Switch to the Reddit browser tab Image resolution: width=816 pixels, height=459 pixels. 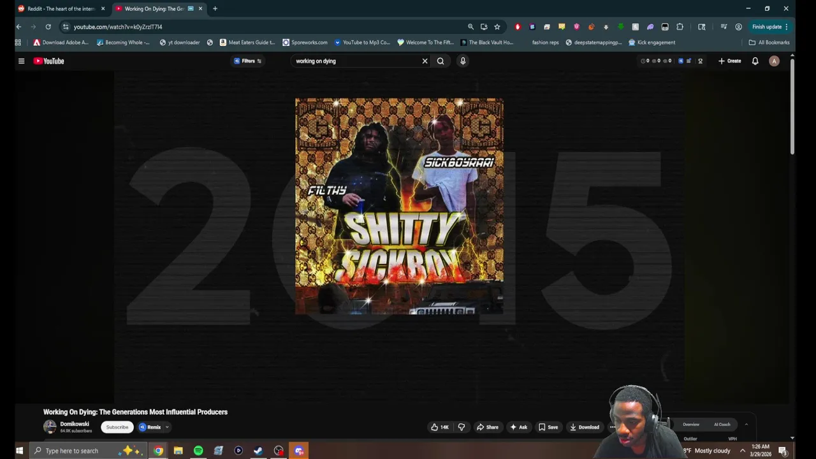pos(61,9)
